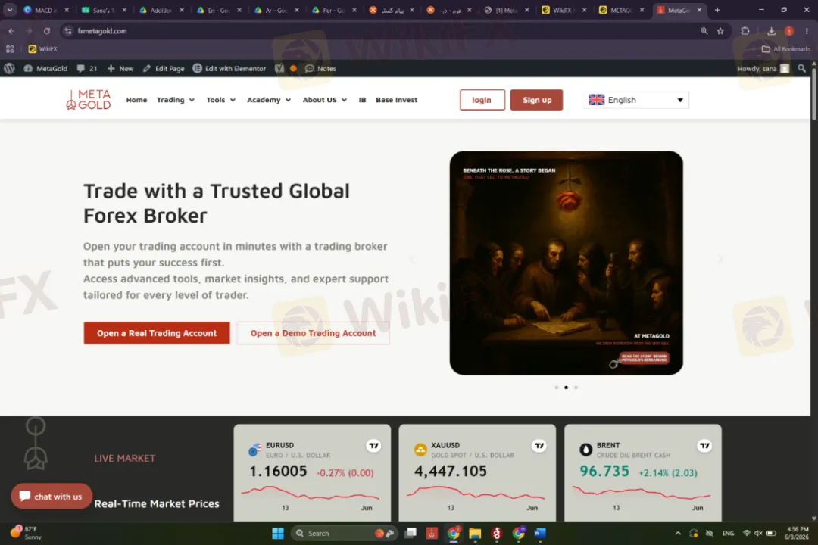Viewport: 818px width, 545px height.
Task: Open site information icon in address bar
Action: 68,31
